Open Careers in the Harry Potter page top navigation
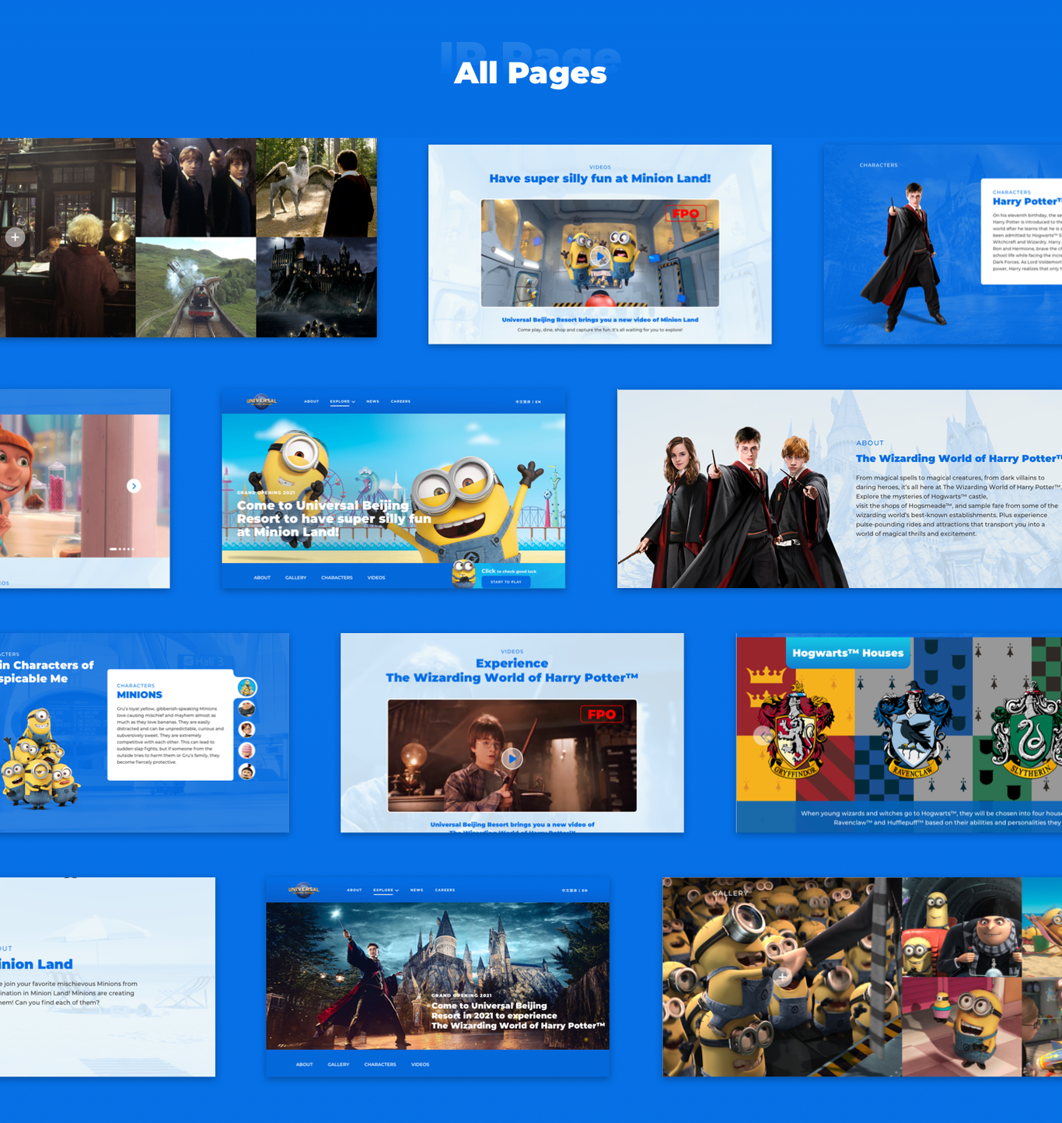Screen dimensions: 1062x1123 (x=445, y=890)
